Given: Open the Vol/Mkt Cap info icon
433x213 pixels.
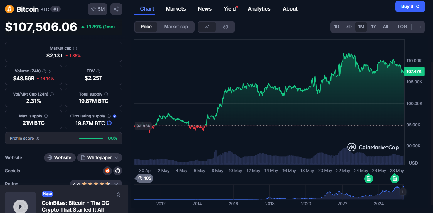Looking at the screenshot, I should coord(52,94).
